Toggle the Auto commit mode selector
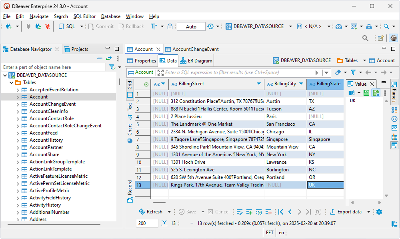 [x=191, y=26]
